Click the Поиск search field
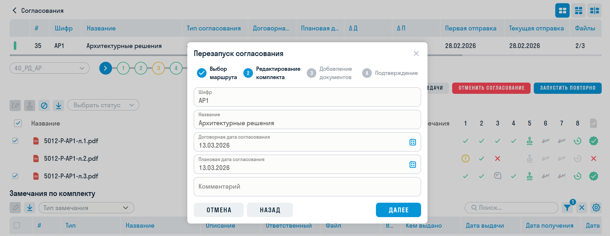 511,208
